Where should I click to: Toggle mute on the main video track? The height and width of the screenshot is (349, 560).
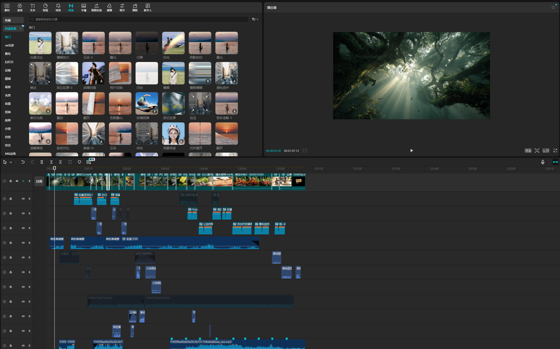(x=23, y=181)
